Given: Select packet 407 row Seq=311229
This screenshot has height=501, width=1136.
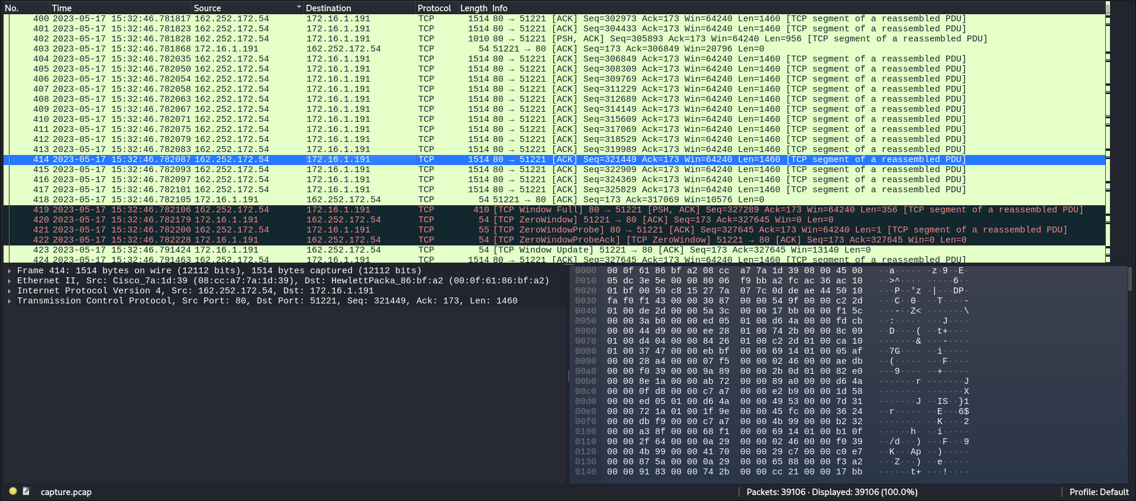Looking at the screenshot, I should (554, 89).
